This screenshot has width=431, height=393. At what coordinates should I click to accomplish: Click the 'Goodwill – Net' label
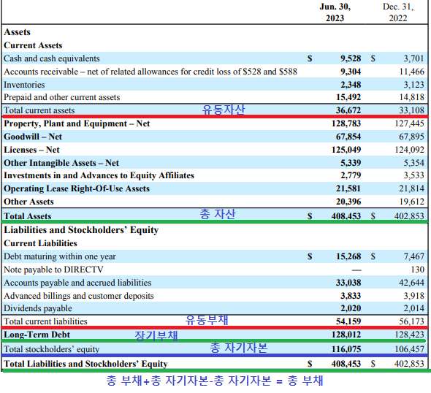pos(33,137)
